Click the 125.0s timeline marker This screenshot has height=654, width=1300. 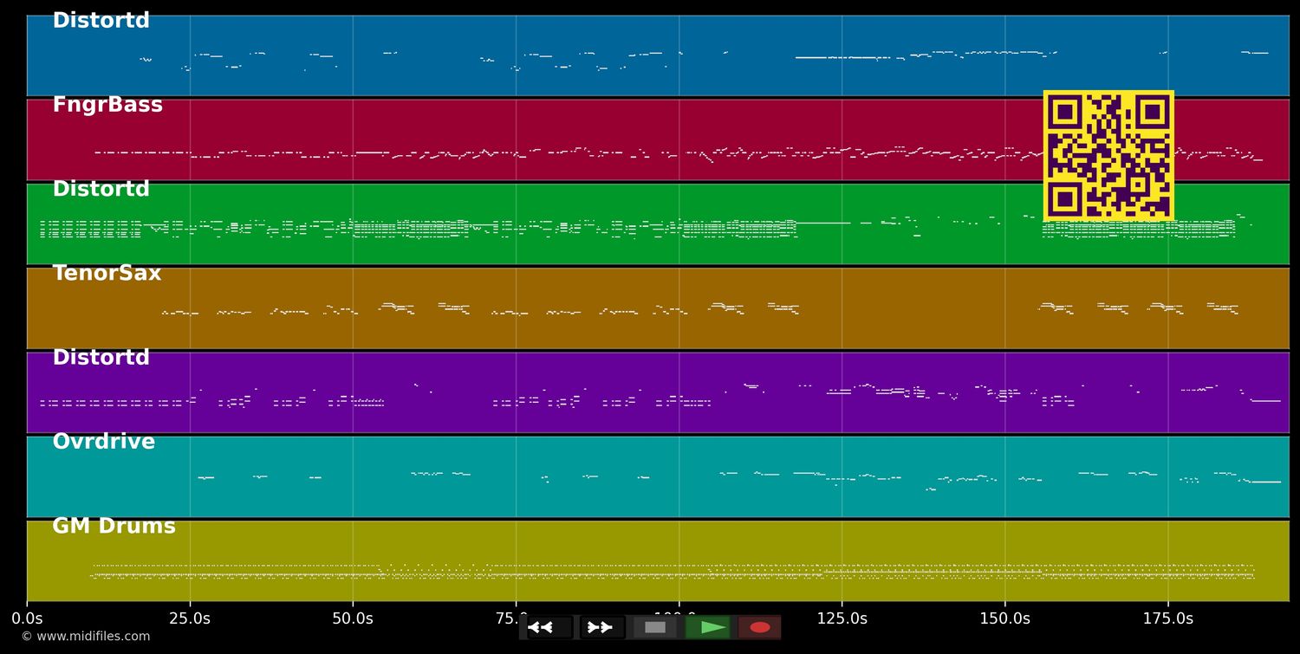click(842, 619)
